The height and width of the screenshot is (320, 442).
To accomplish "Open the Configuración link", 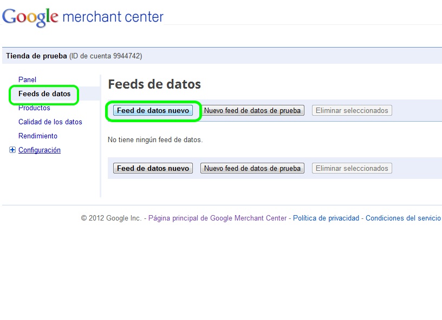I will pyautogui.click(x=40, y=150).
